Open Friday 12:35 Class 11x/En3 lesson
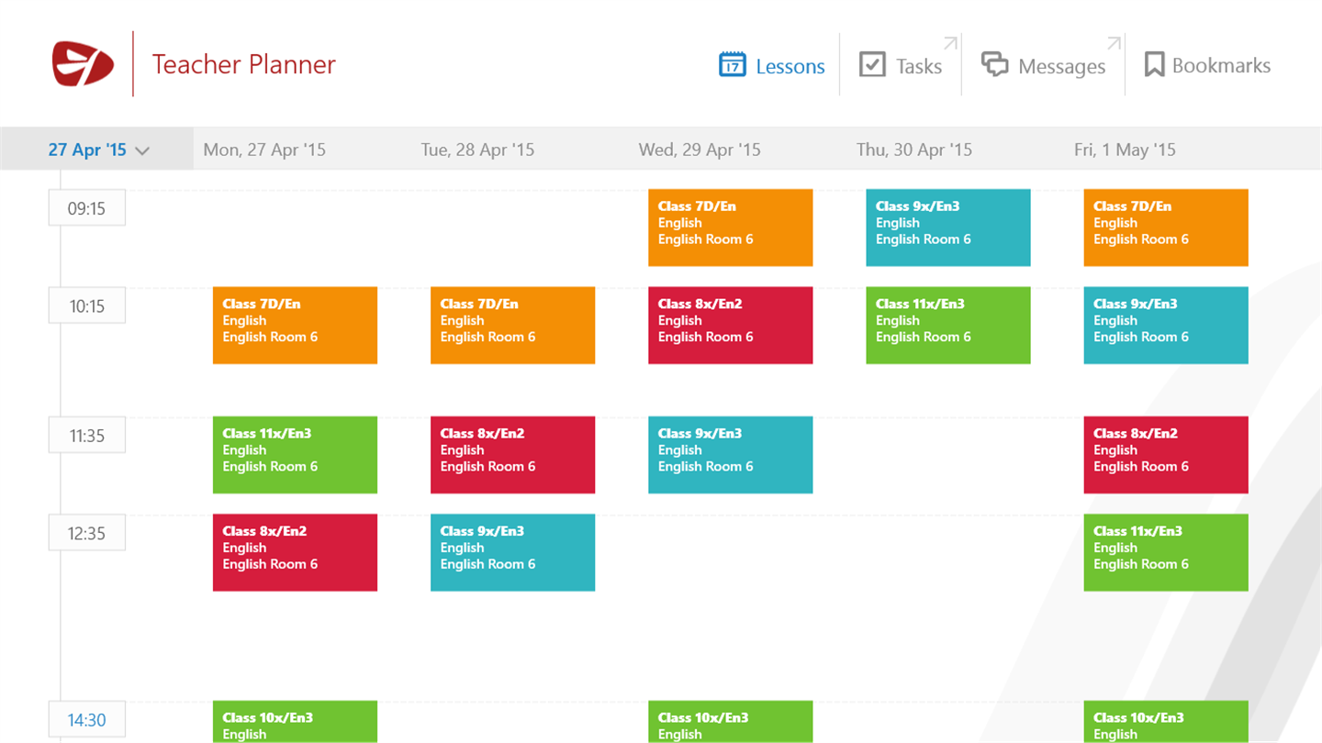The height and width of the screenshot is (743, 1322). pos(1166,552)
